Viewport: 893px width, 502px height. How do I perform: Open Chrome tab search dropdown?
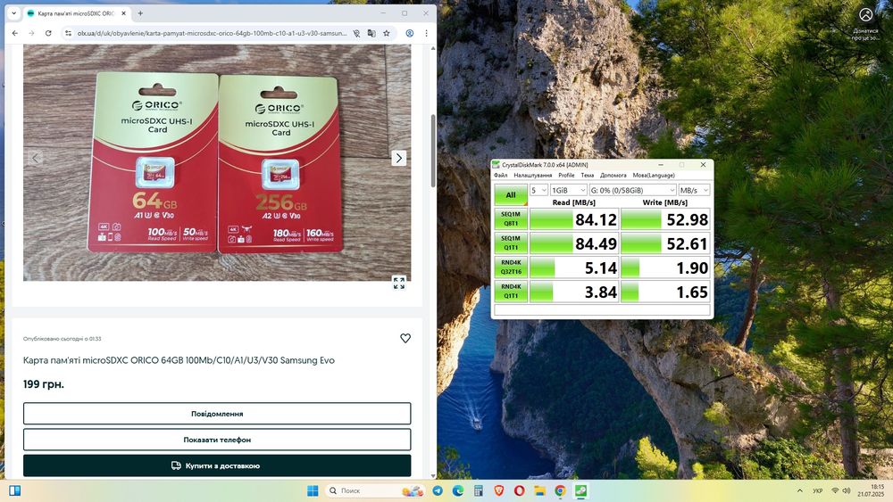click(x=13, y=13)
